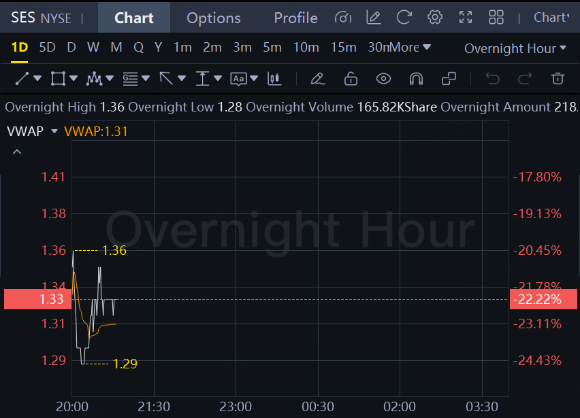Screen dimensions: 580x418
Task: Click the yellow 1.29 low marker
Action: [125, 364]
